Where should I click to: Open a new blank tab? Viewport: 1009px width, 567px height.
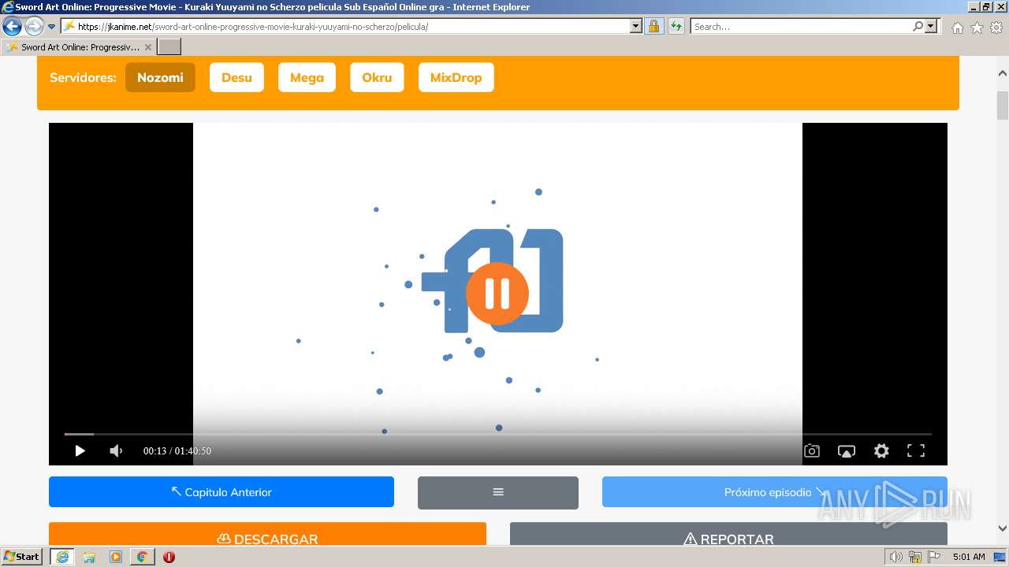(x=169, y=47)
